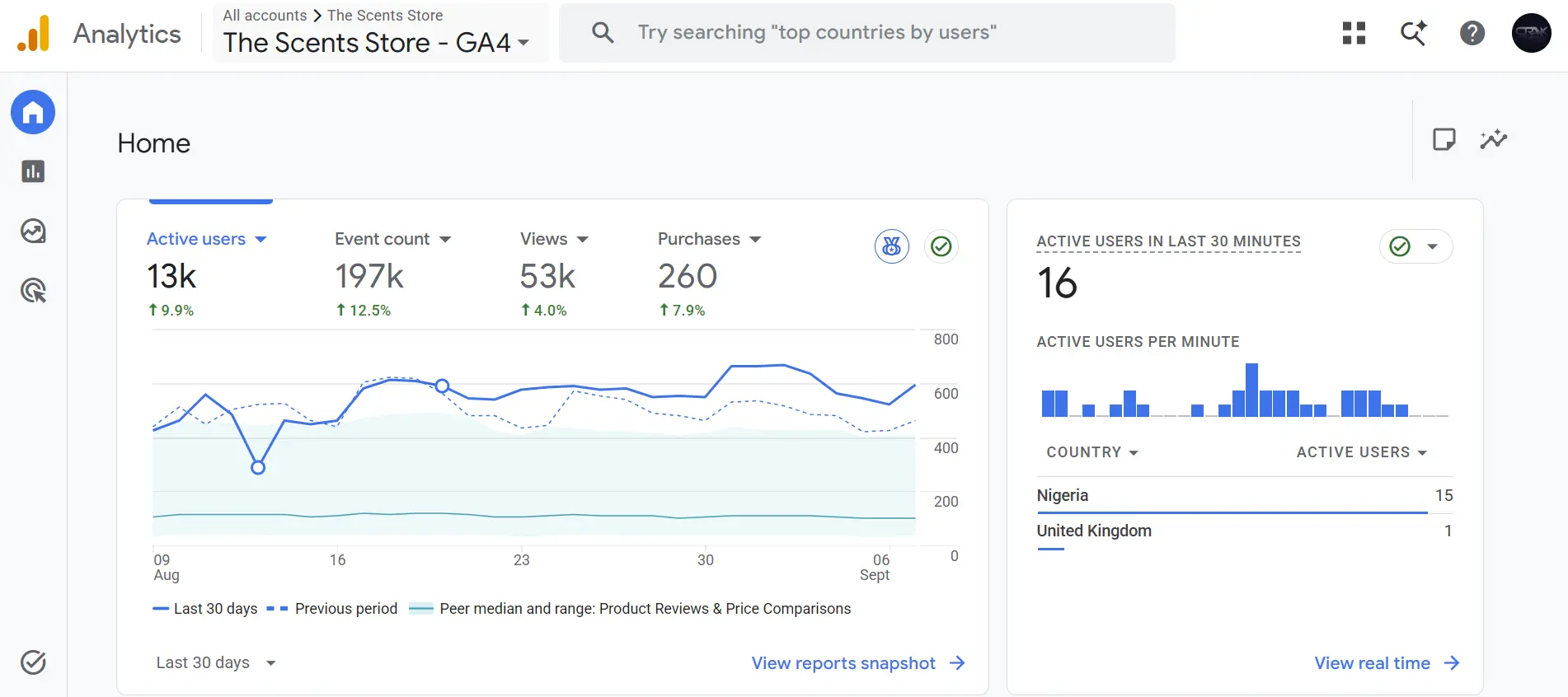
Task: Open the Help question mark icon
Action: (1472, 33)
